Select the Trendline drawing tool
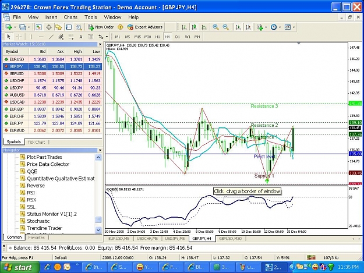 coord(51,37)
